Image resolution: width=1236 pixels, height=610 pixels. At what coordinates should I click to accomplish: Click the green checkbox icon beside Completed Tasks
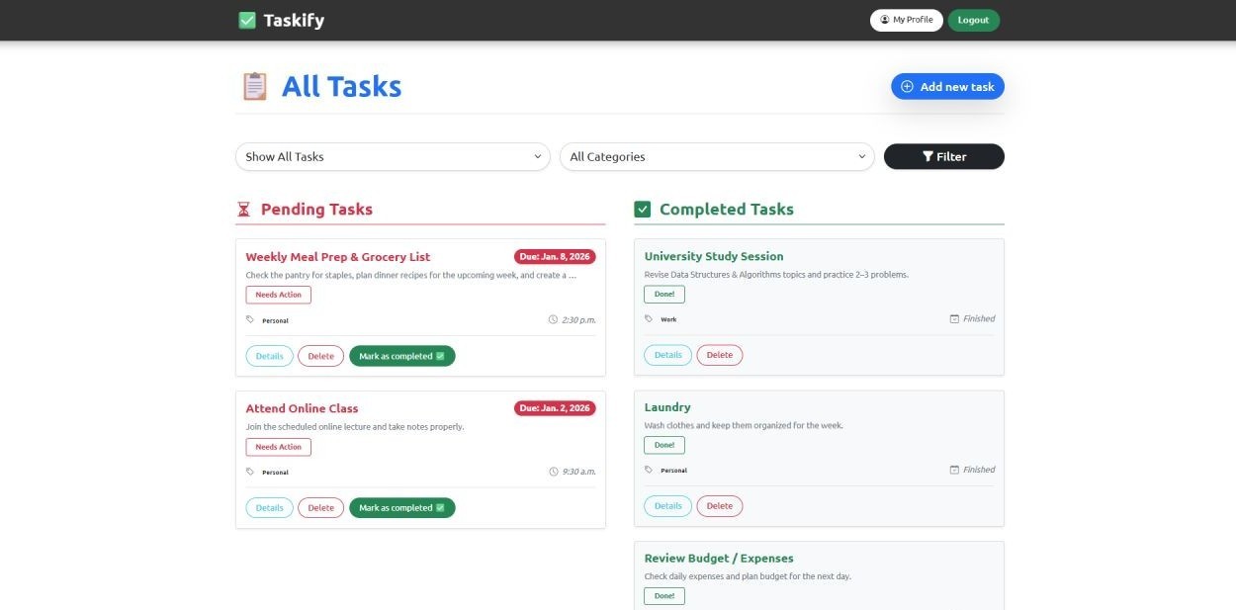[641, 209]
